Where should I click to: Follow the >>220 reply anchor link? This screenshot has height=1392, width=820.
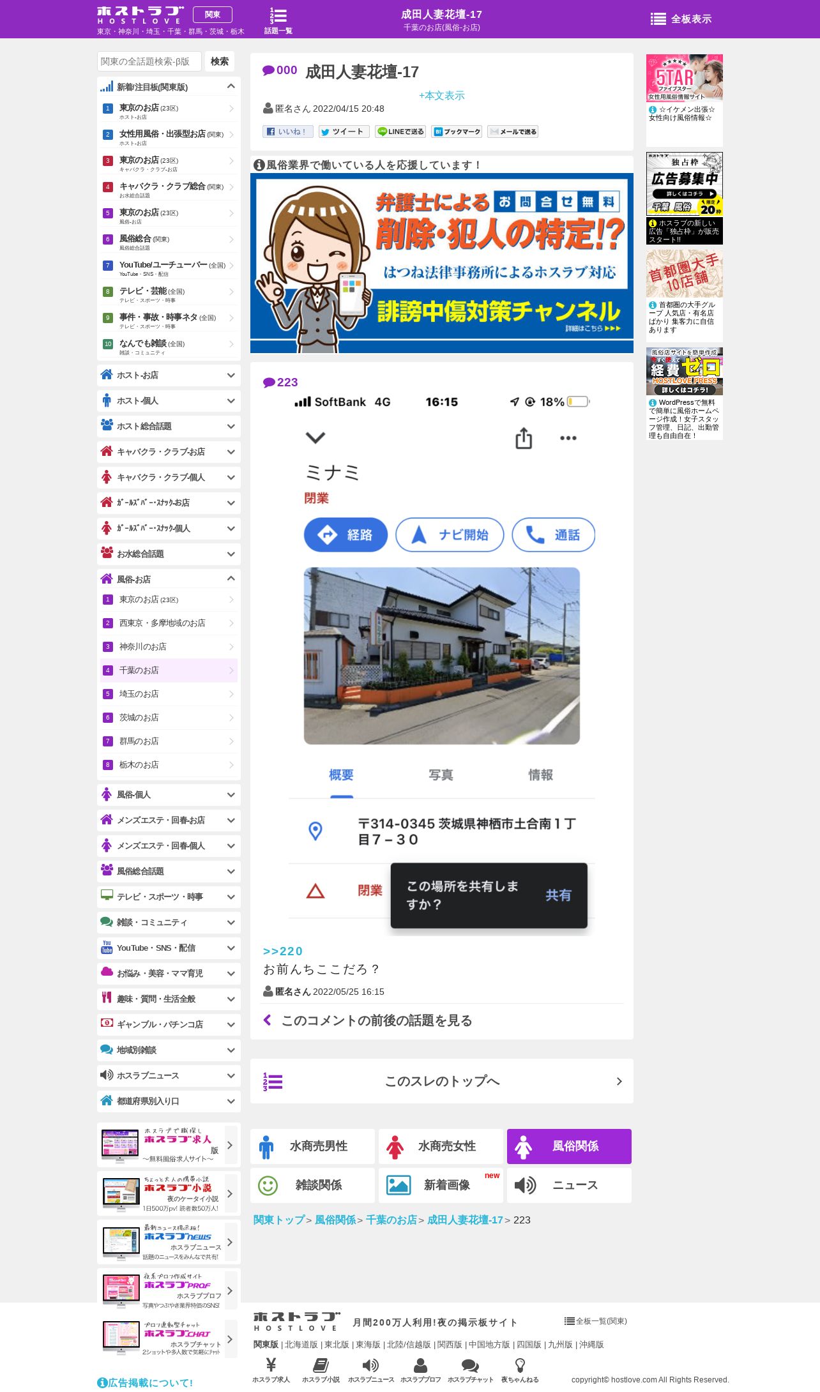point(282,951)
